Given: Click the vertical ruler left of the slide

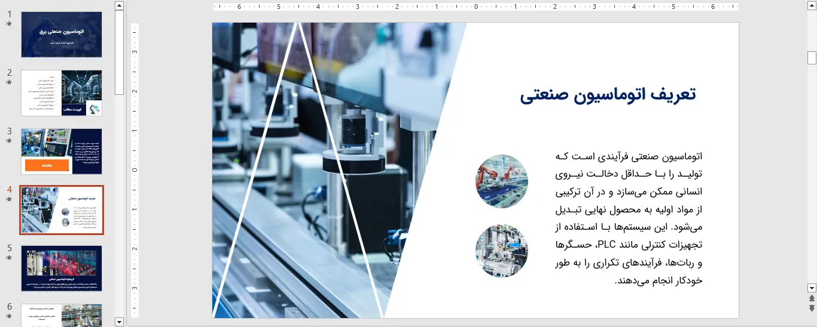Looking at the screenshot, I should click(x=135, y=170).
